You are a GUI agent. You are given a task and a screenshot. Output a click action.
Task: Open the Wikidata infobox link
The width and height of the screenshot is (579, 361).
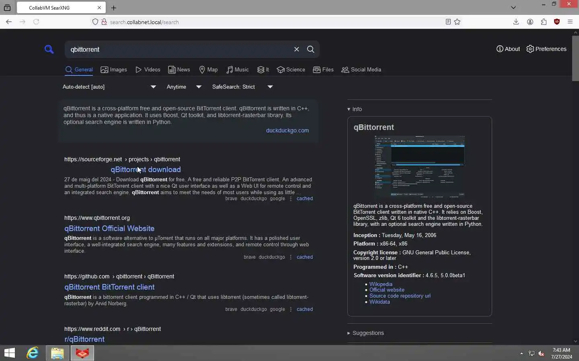coord(380,302)
